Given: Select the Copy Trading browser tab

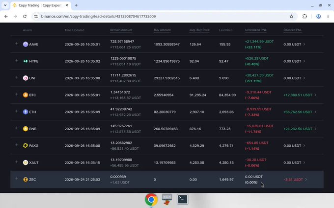Looking at the screenshot, I should pyautogui.click(x=40, y=5).
